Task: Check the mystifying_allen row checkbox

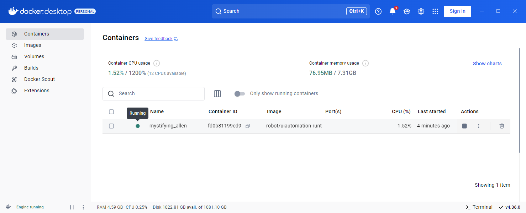Action: 111,126
